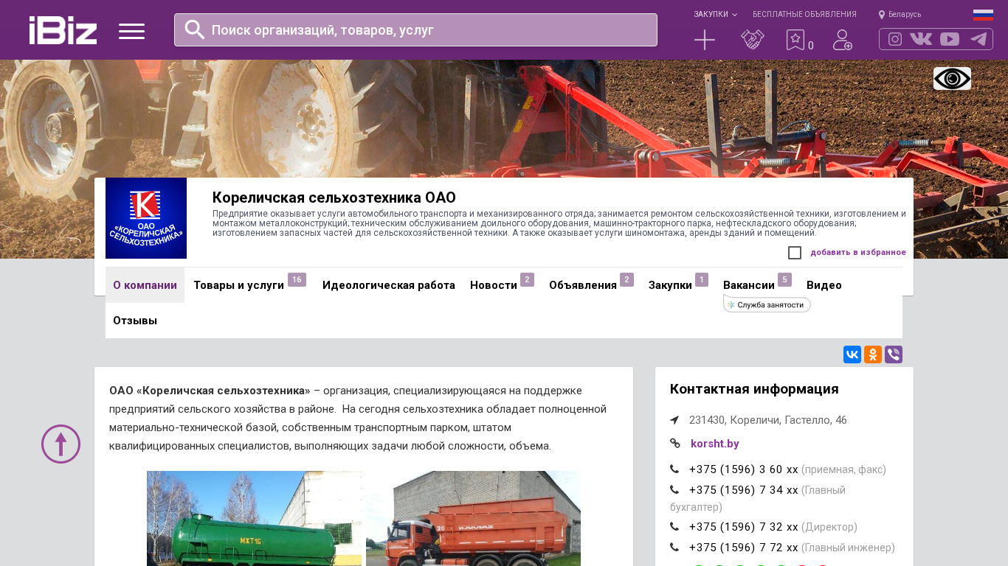The image size is (1008, 566).
Task: Click добавить в избранное link
Action: tap(858, 252)
